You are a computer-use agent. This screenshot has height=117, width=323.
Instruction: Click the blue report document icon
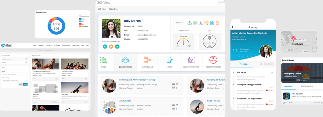click(212, 23)
